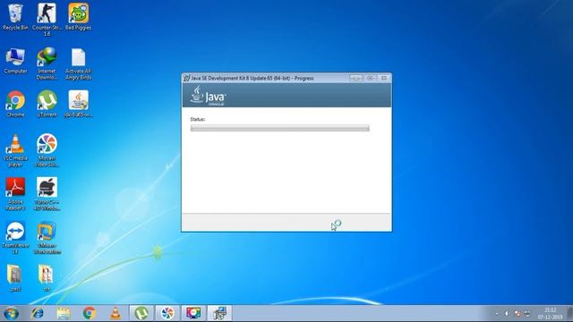This screenshot has width=573, height=322.
Task: Select the Bad Piggies desktop icon
Action: click(78, 17)
